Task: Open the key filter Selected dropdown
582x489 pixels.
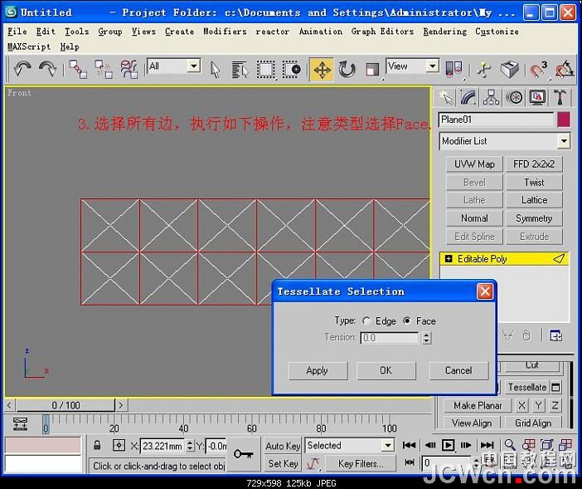Action: [387, 445]
